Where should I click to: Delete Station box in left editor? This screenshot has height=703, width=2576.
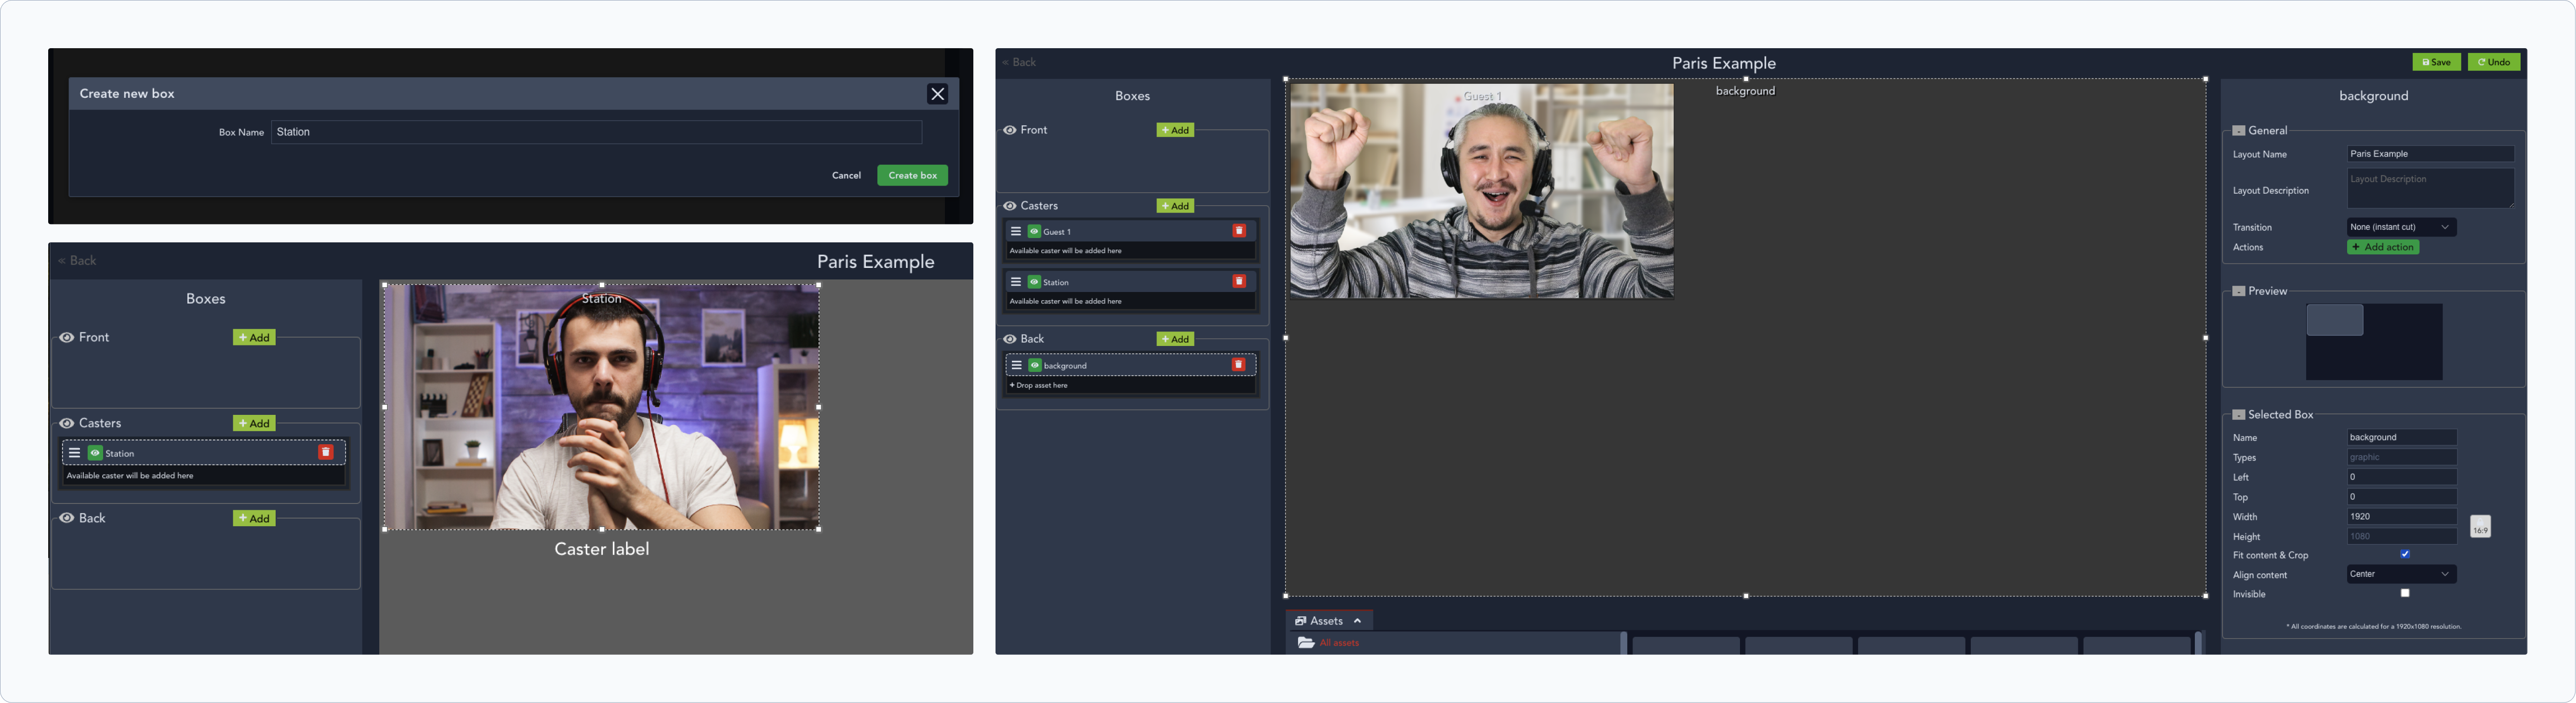(x=326, y=453)
